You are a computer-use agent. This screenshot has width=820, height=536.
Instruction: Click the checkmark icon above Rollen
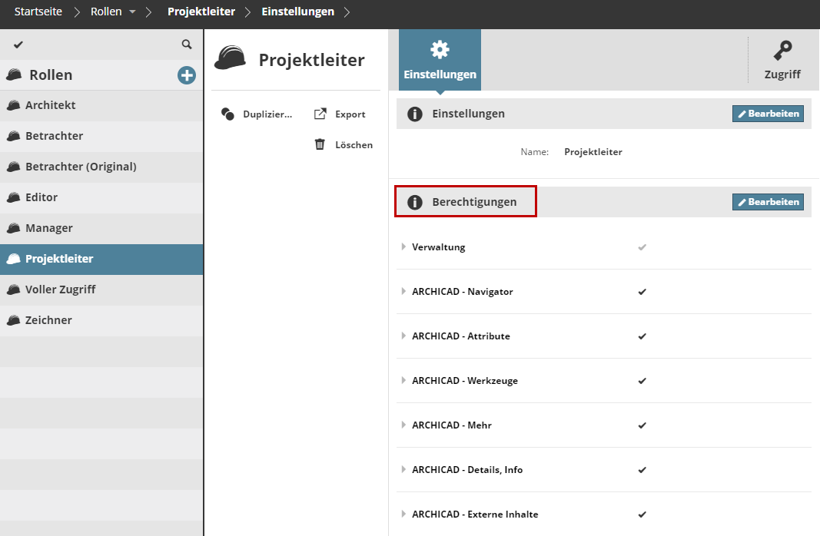pyautogui.click(x=18, y=45)
